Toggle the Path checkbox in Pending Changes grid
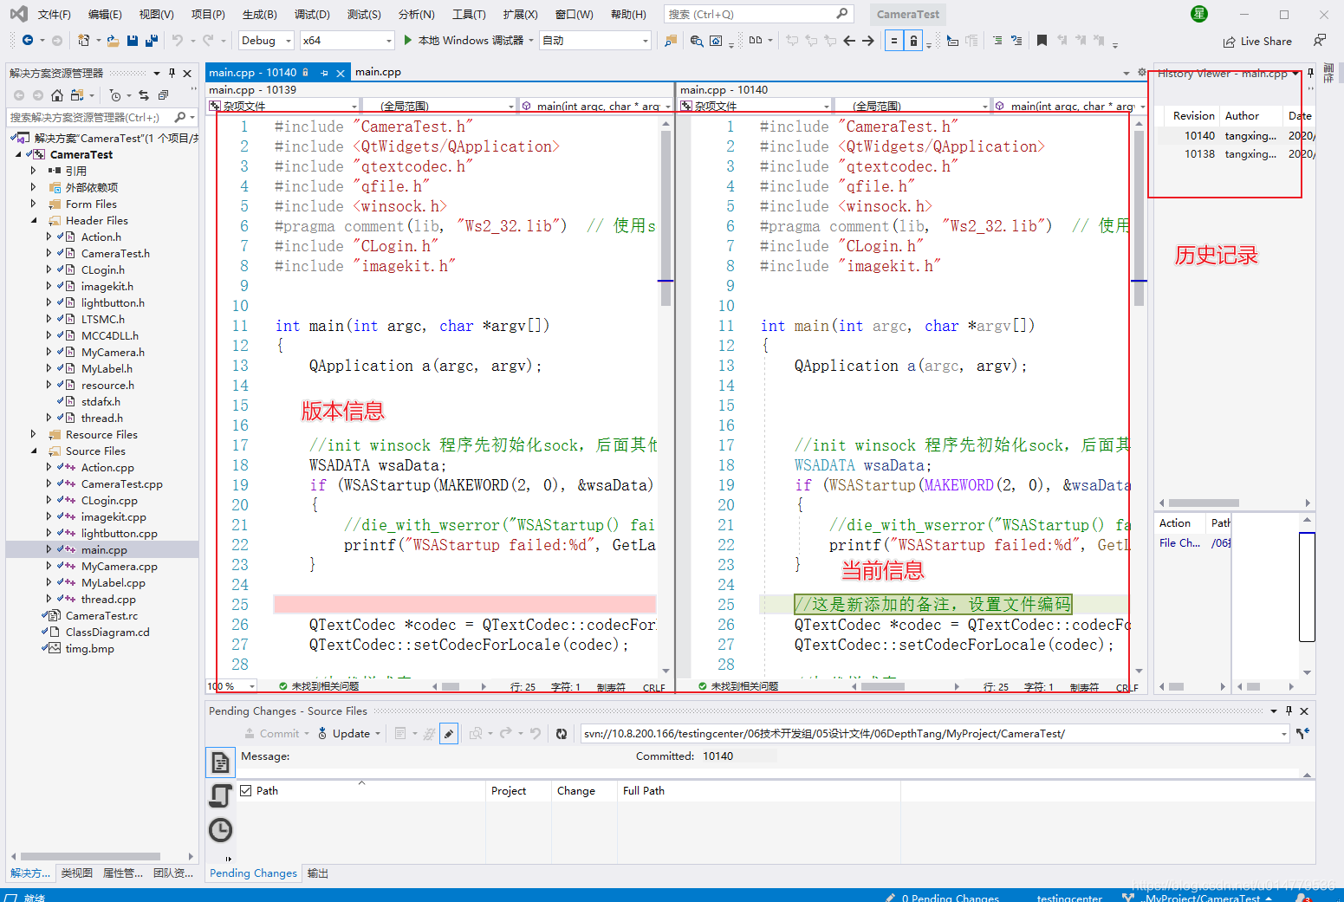 247,790
